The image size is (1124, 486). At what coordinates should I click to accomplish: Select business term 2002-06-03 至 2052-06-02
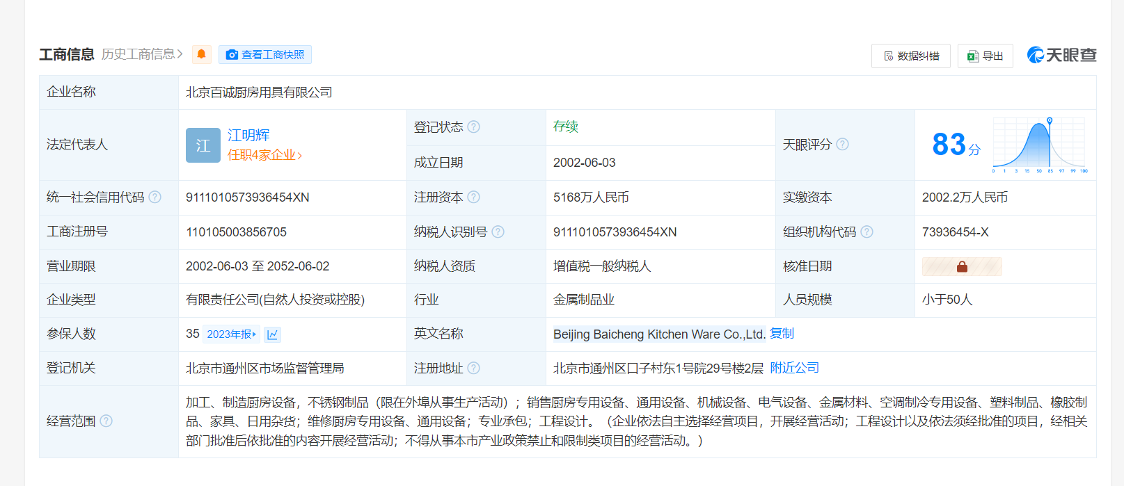[258, 266]
